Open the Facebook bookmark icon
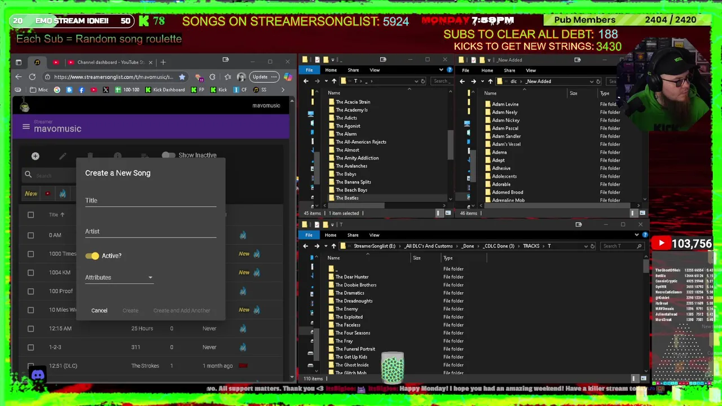 tap(81, 90)
